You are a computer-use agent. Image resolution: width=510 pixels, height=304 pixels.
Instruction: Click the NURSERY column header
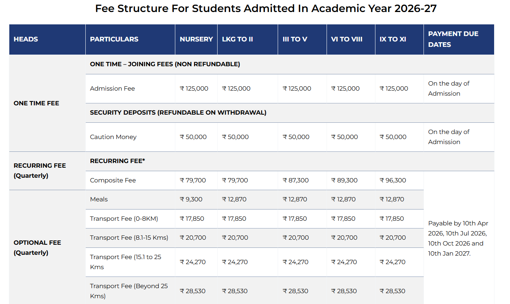pos(195,39)
